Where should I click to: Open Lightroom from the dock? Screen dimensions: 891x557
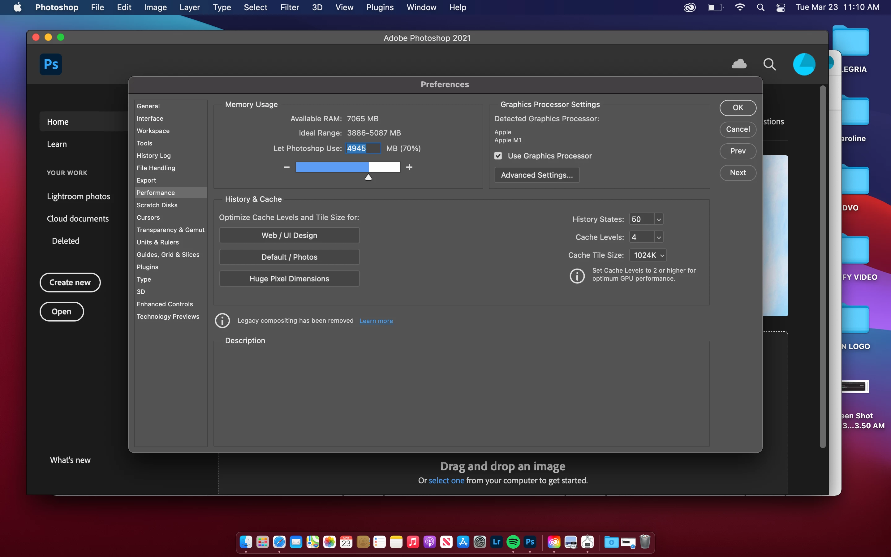pos(496,542)
